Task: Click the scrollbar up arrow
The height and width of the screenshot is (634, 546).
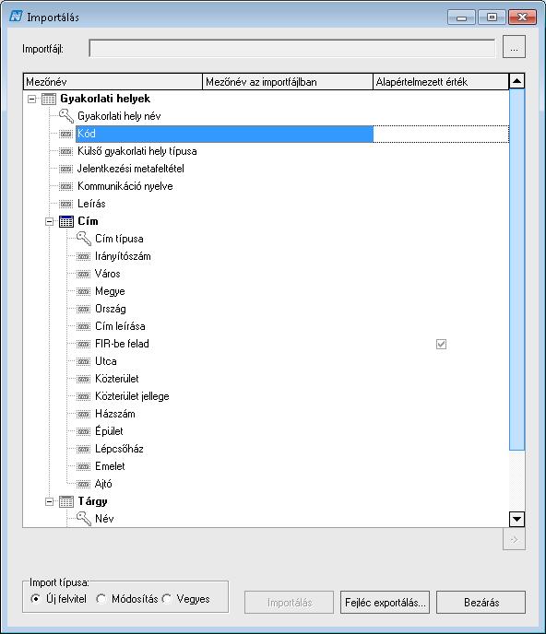Action: [516, 81]
